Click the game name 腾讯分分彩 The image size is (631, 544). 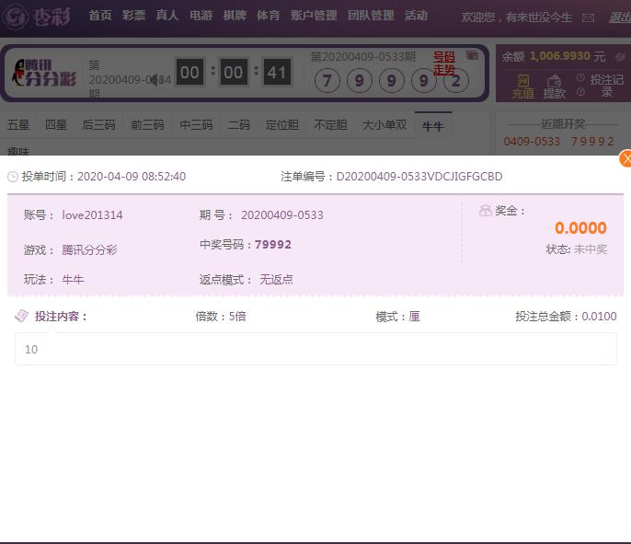point(89,250)
